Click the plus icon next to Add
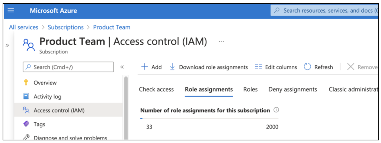381x143 pixels. pyautogui.click(x=145, y=67)
